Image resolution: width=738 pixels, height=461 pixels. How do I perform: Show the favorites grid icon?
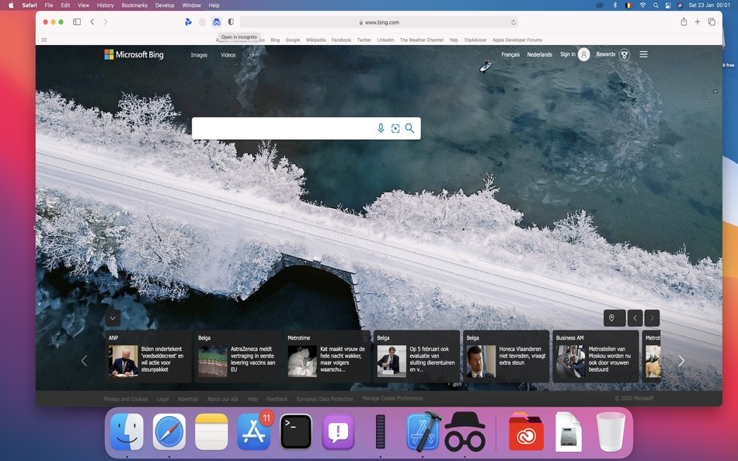click(x=44, y=40)
